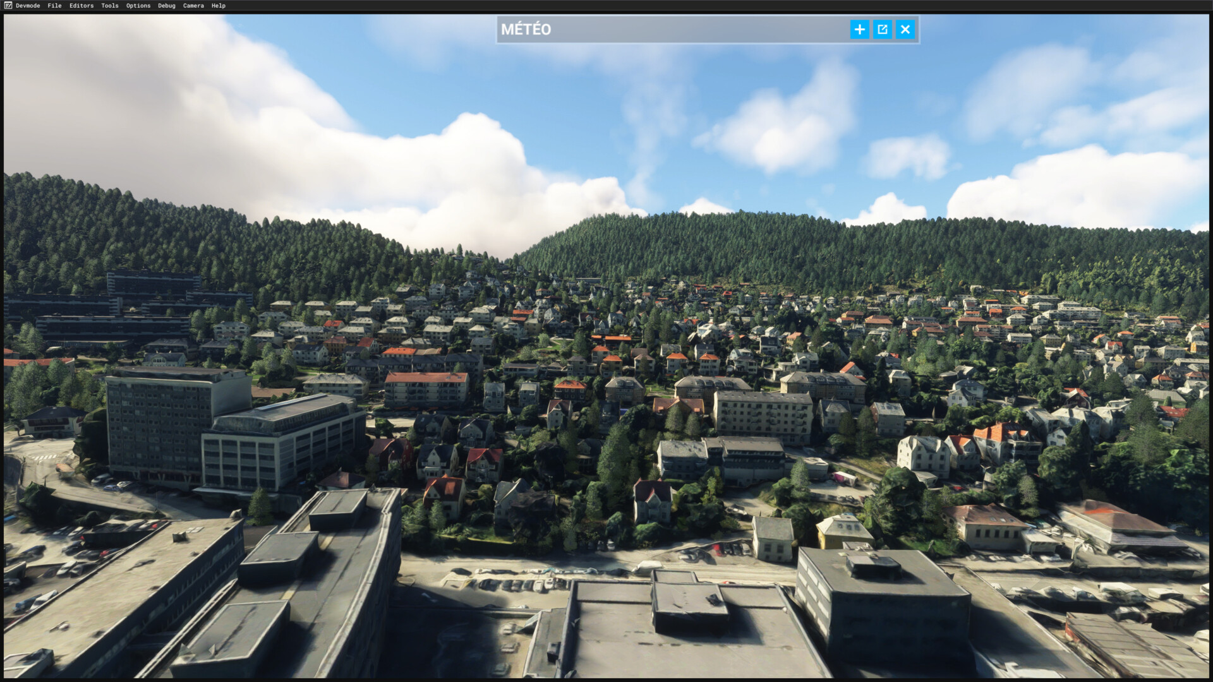The height and width of the screenshot is (682, 1213).
Task: Open the Help menu
Action: pyautogui.click(x=218, y=6)
